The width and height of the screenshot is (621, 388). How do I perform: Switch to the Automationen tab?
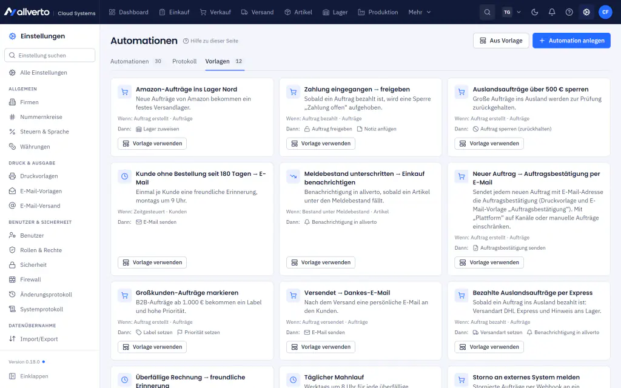pos(136,61)
